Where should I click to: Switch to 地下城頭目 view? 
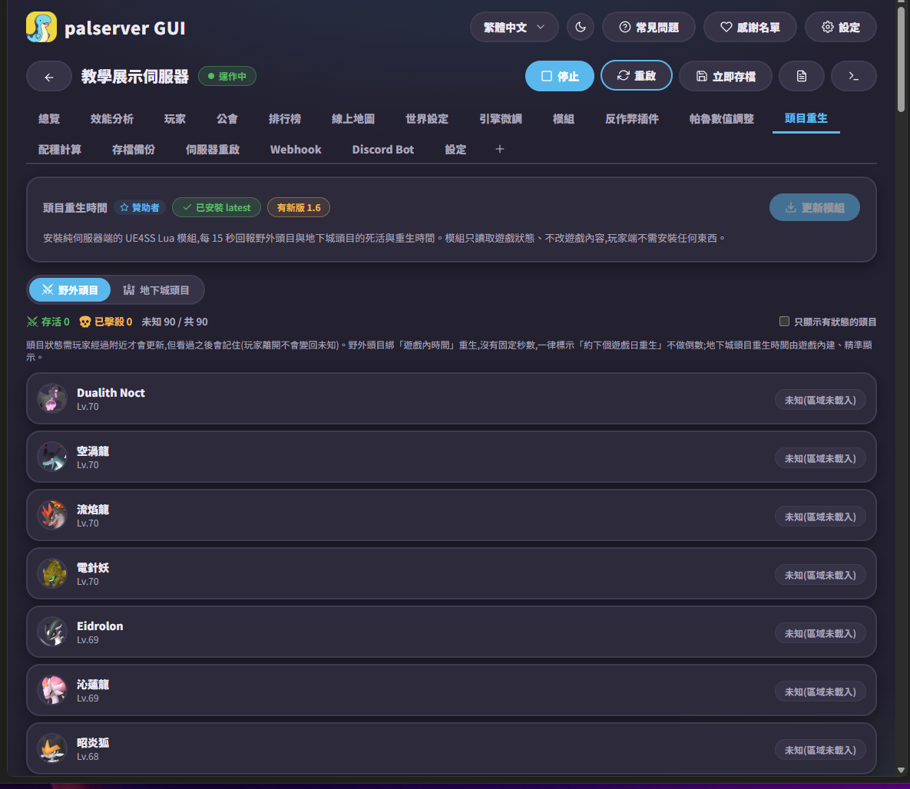(x=156, y=290)
